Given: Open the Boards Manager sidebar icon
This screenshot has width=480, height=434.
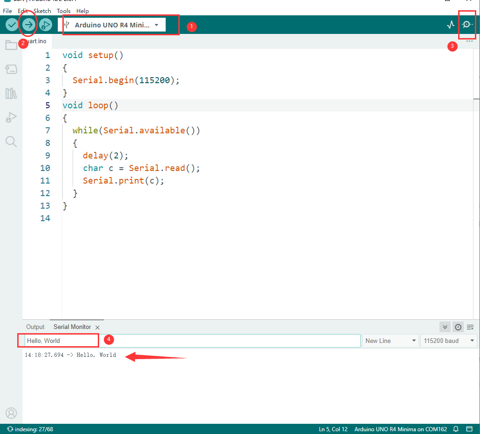Looking at the screenshot, I should (11, 69).
